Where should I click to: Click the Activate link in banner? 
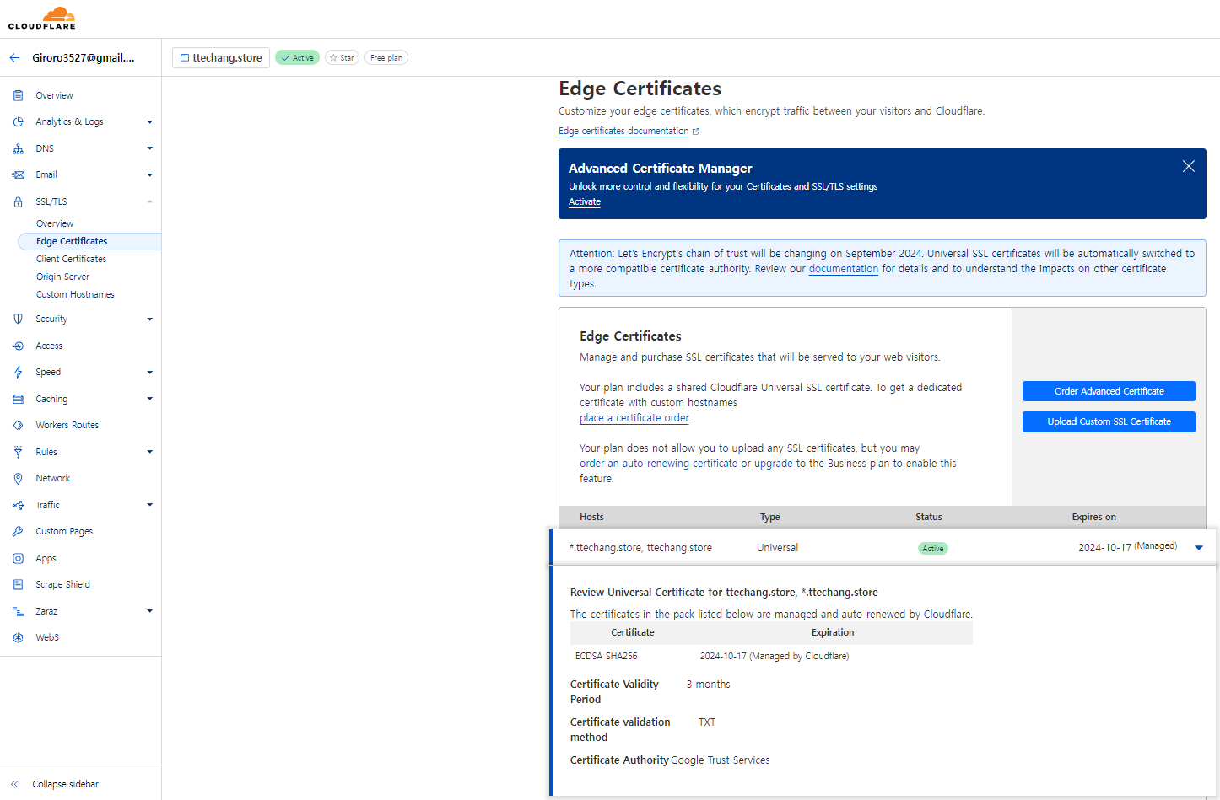[585, 202]
